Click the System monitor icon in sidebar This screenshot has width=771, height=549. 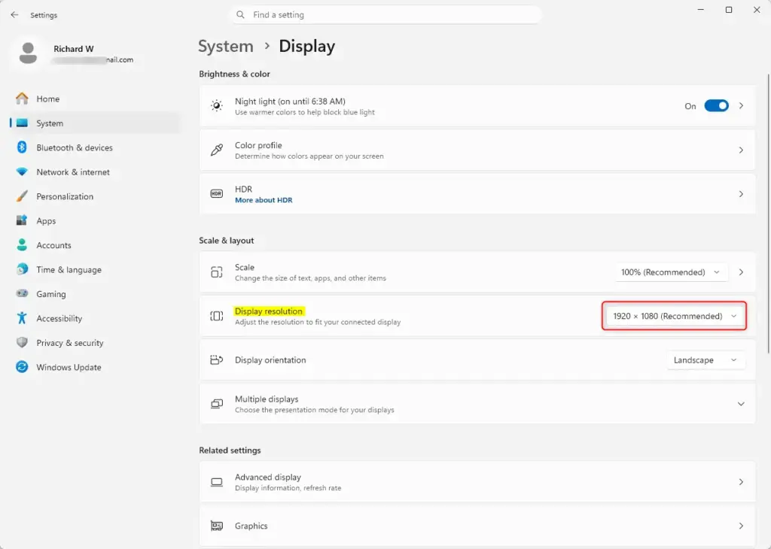[22, 123]
